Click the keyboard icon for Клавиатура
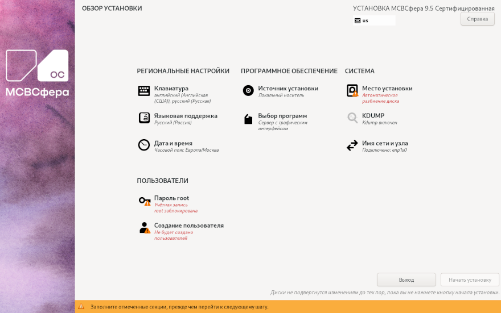The height and width of the screenshot is (313, 501). pyautogui.click(x=144, y=91)
